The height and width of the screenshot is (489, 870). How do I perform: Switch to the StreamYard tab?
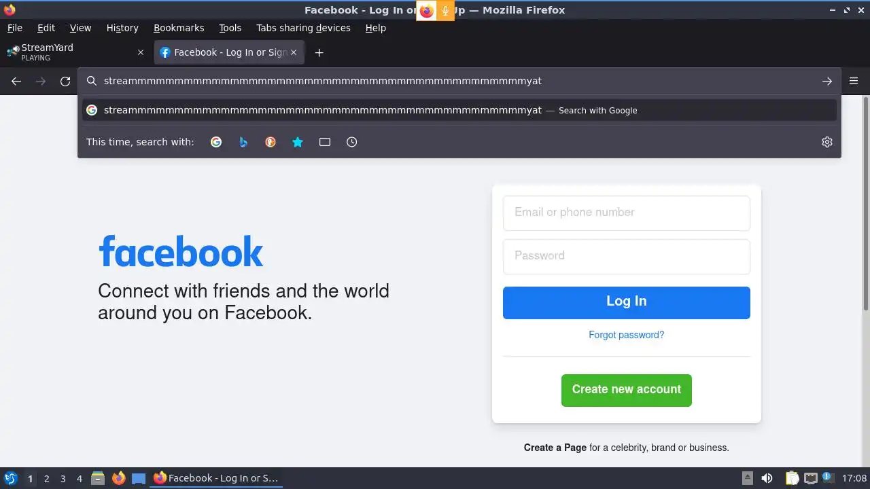[x=75, y=52]
